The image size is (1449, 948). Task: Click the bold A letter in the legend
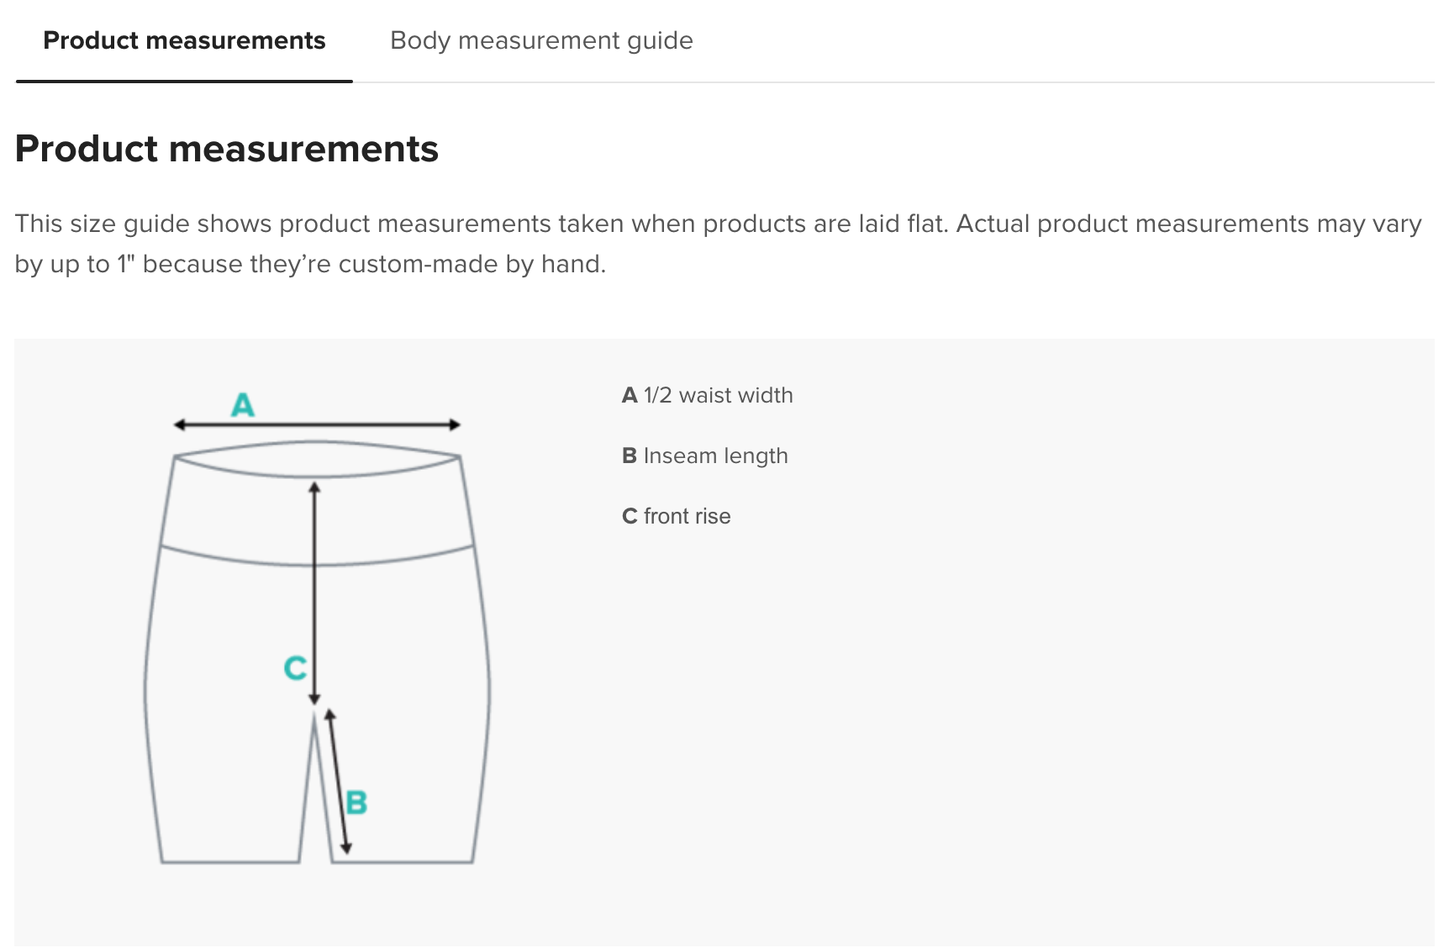630,395
